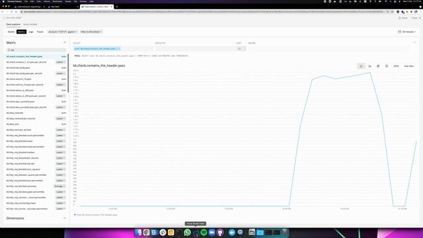
Task: Show the Traces data type
Action: (40, 32)
